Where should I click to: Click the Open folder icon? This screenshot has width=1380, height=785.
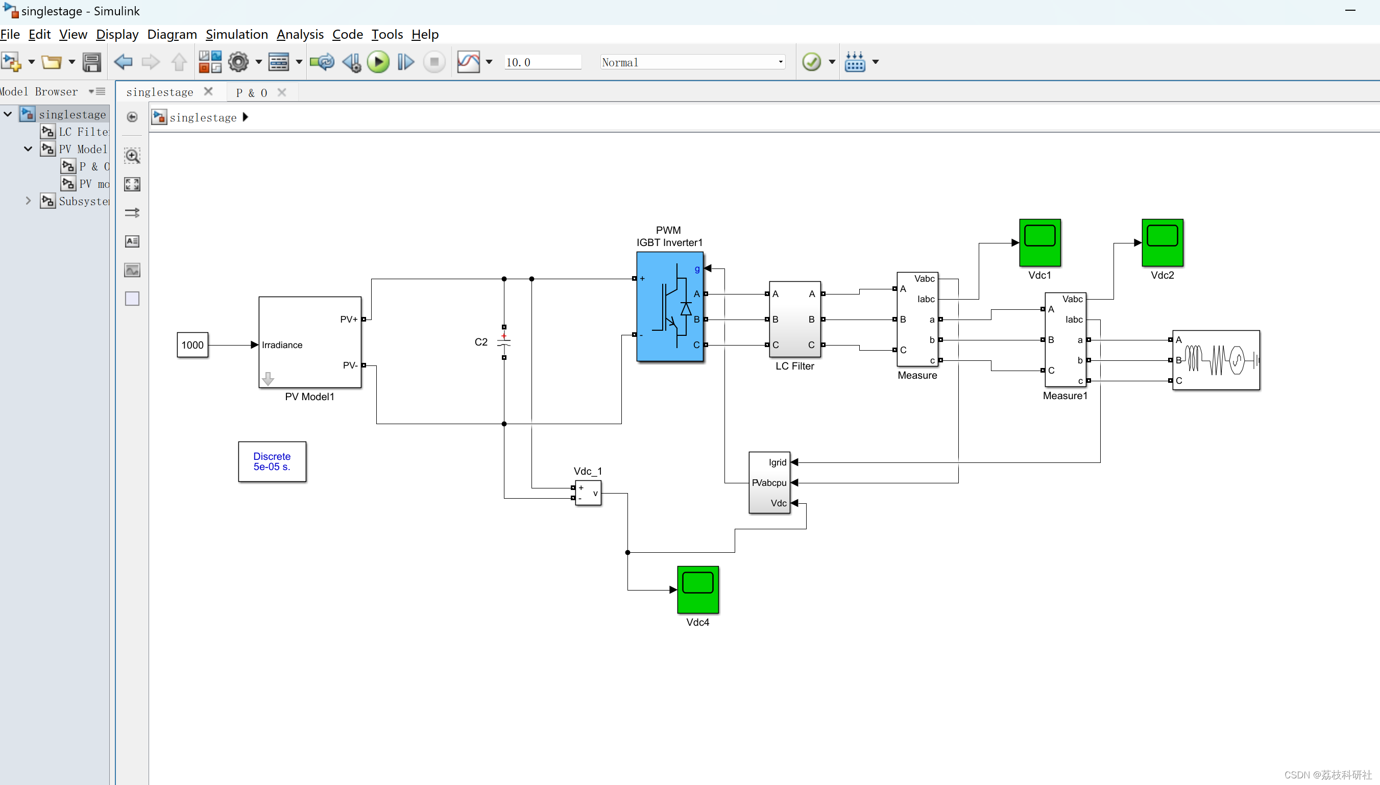[51, 62]
